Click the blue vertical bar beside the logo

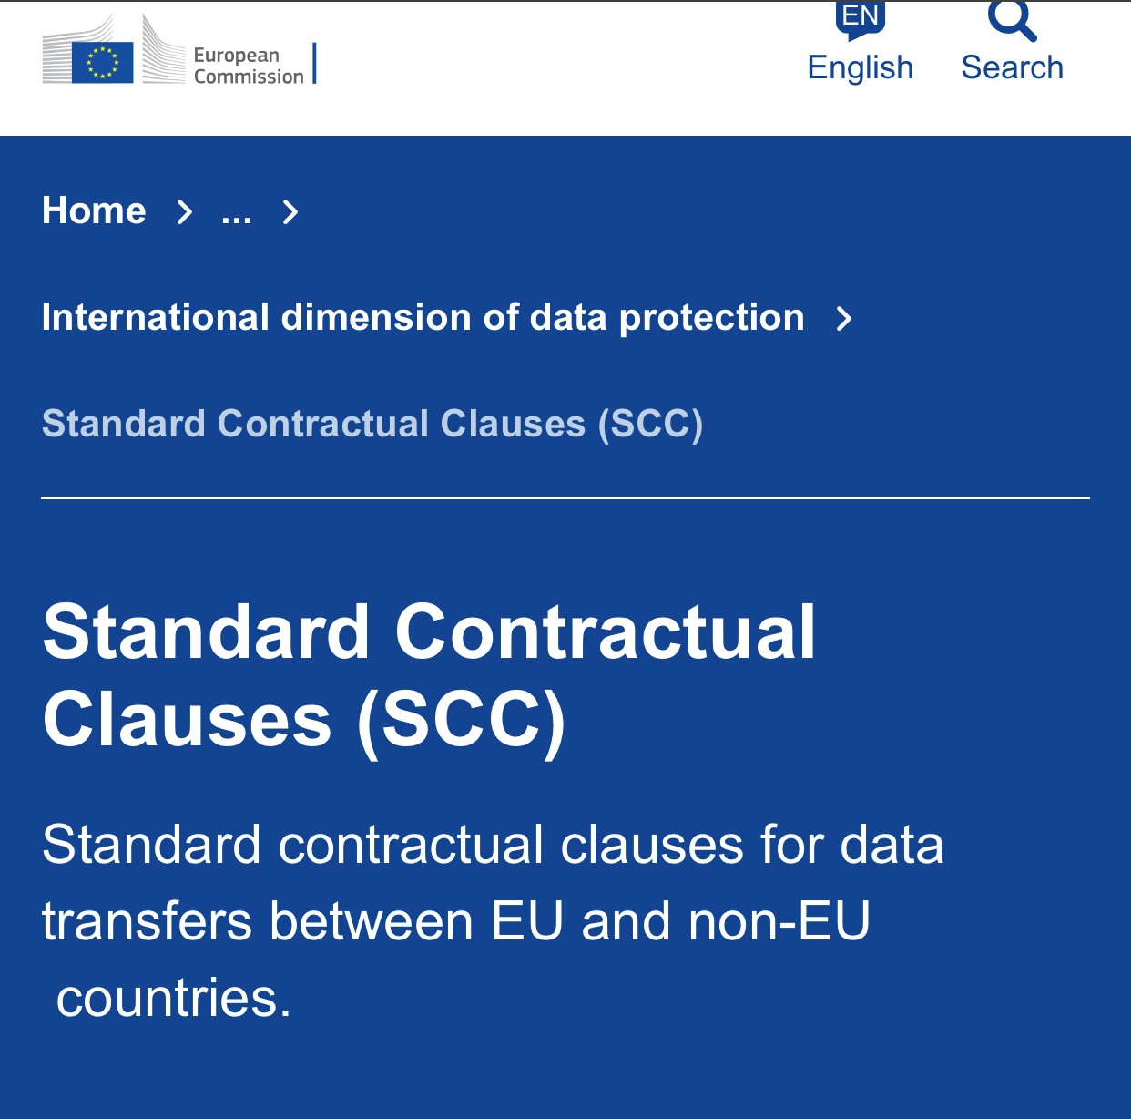(x=314, y=63)
